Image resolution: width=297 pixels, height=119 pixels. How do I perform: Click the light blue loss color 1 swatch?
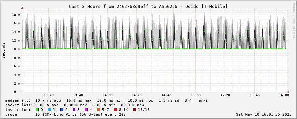pos(49,110)
